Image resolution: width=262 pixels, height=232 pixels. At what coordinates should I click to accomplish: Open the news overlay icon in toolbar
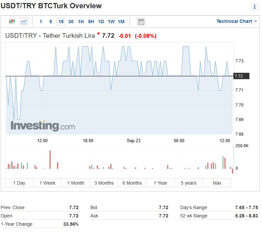pos(141,22)
